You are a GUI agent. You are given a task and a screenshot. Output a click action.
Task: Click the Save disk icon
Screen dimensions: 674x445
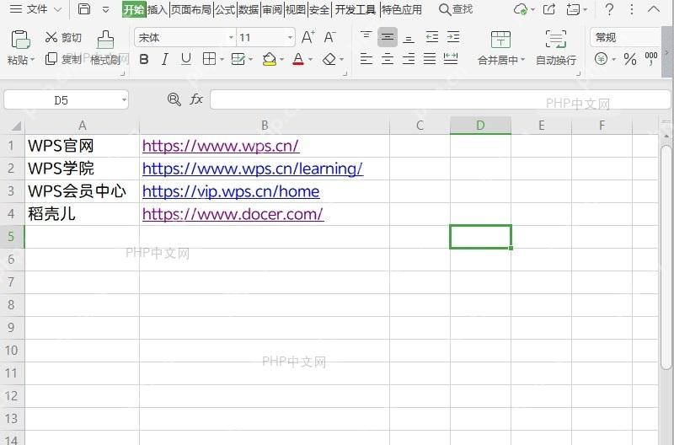(84, 9)
